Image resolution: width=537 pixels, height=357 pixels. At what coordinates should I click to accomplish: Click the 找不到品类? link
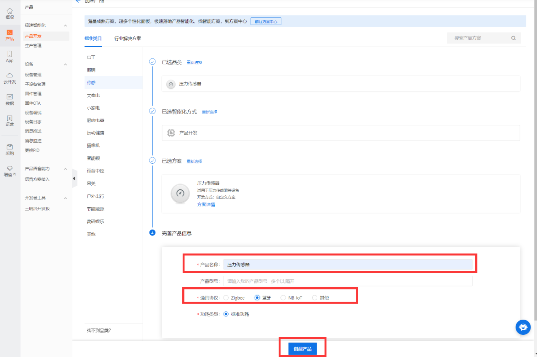click(99, 330)
